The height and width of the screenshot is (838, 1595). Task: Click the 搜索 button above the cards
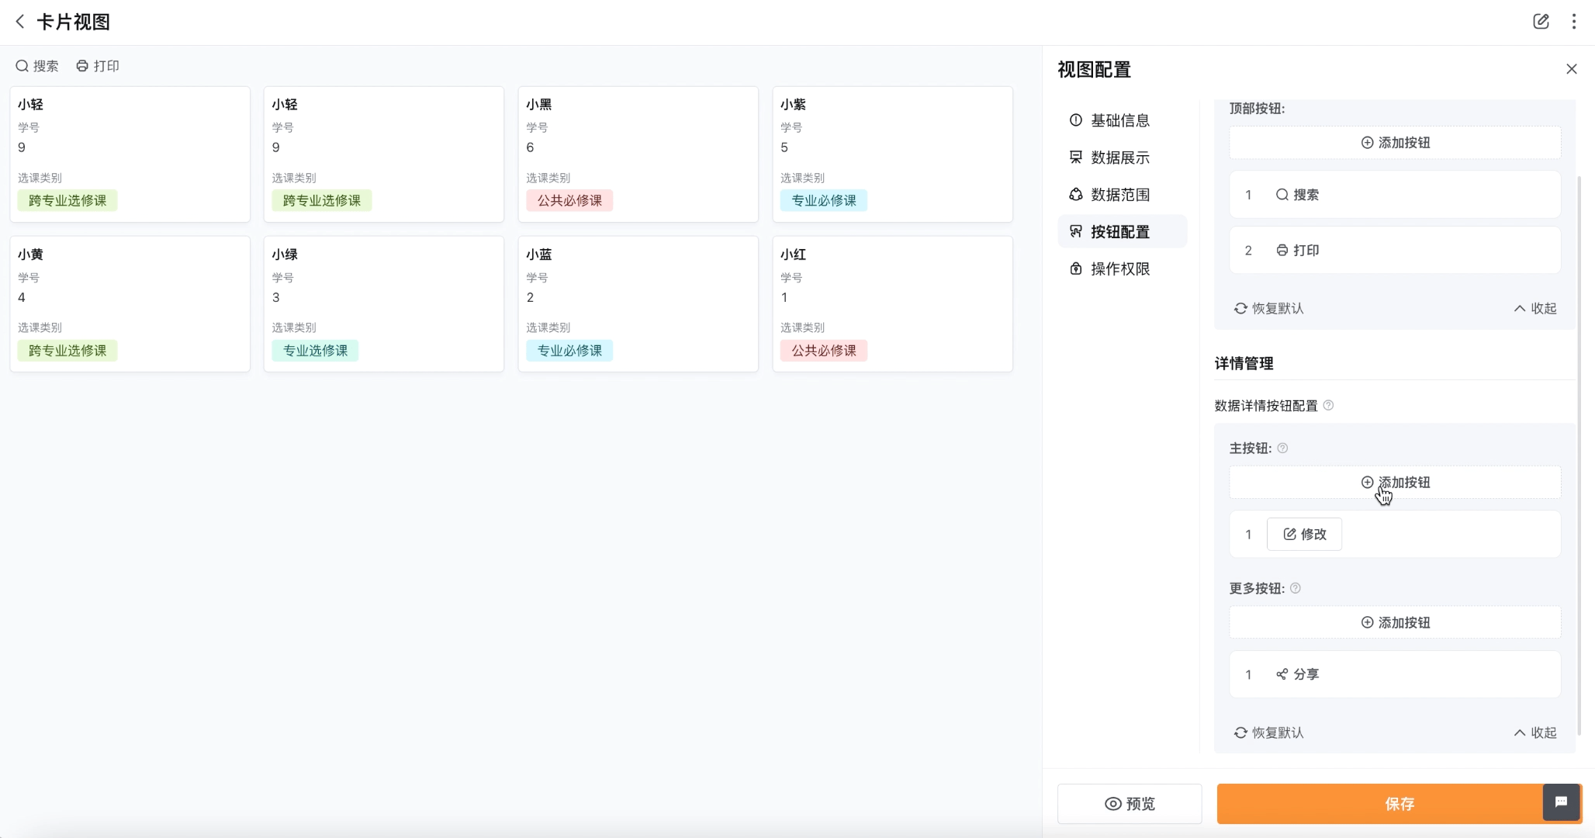click(37, 66)
